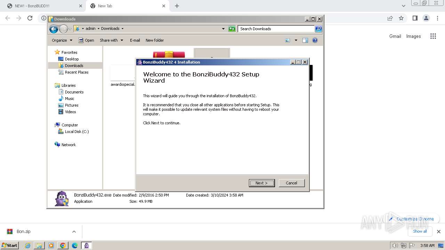Click Open in Explorer toolbar
The height and width of the screenshot is (250, 445).
click(86, 40)
